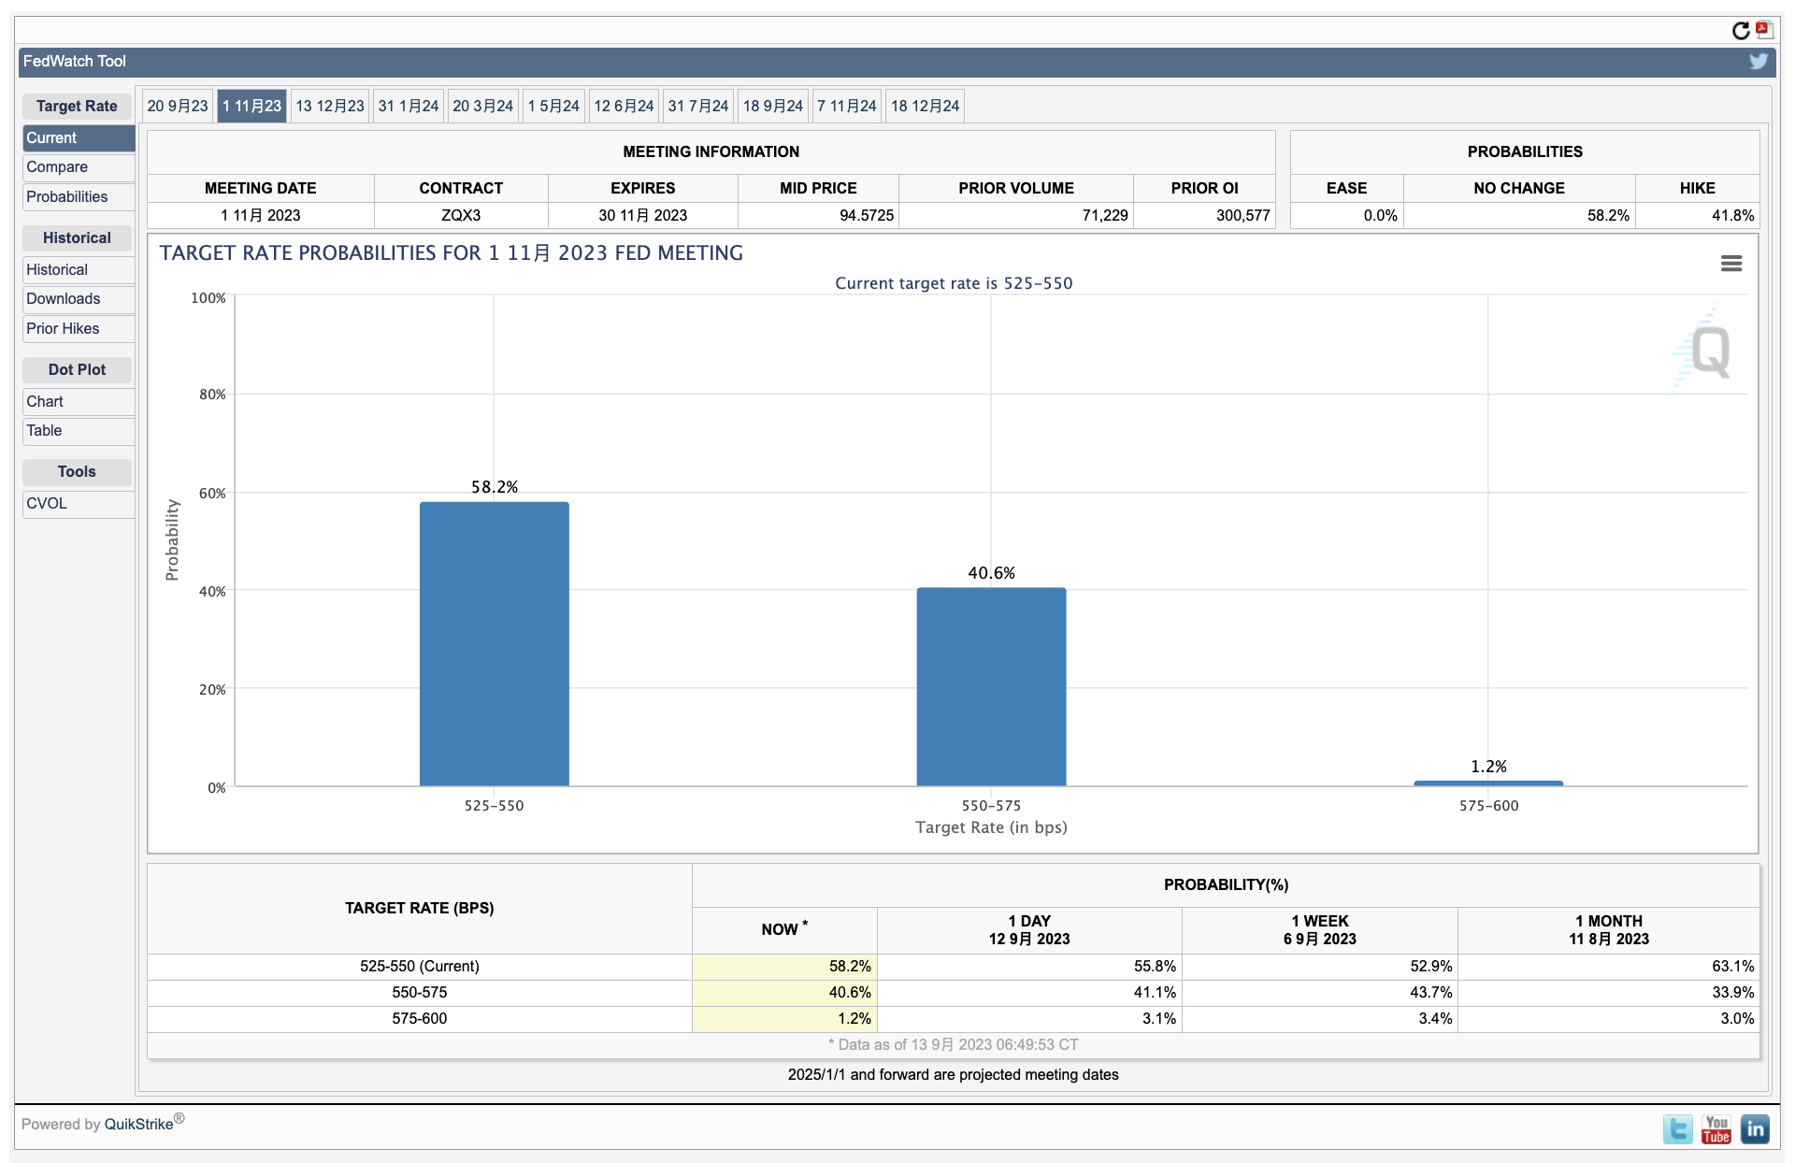Open the CVOL tool
This screenshot has width=1795, height=1163.
[47, 504]
